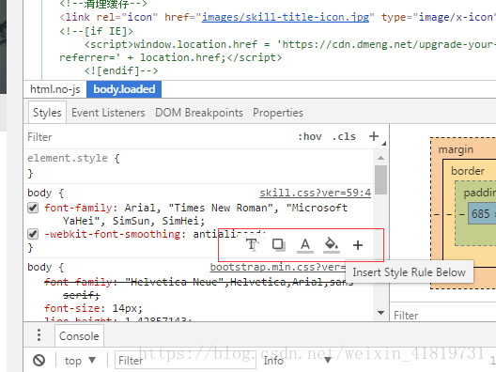
Task: Open the top execution context dropdown
Action: point(80,361)
